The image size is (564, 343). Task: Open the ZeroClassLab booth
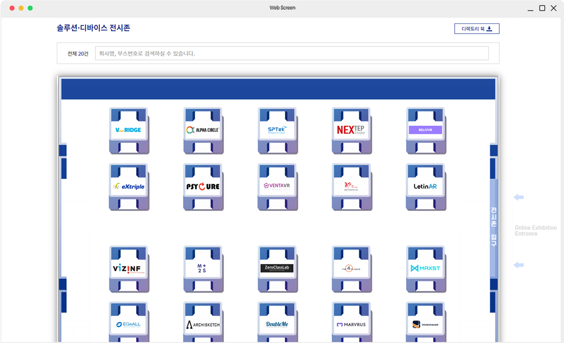coord(277,269)
